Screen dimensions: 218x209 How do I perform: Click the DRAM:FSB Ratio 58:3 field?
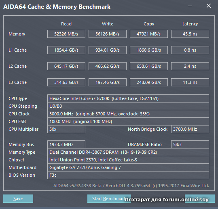190,144
